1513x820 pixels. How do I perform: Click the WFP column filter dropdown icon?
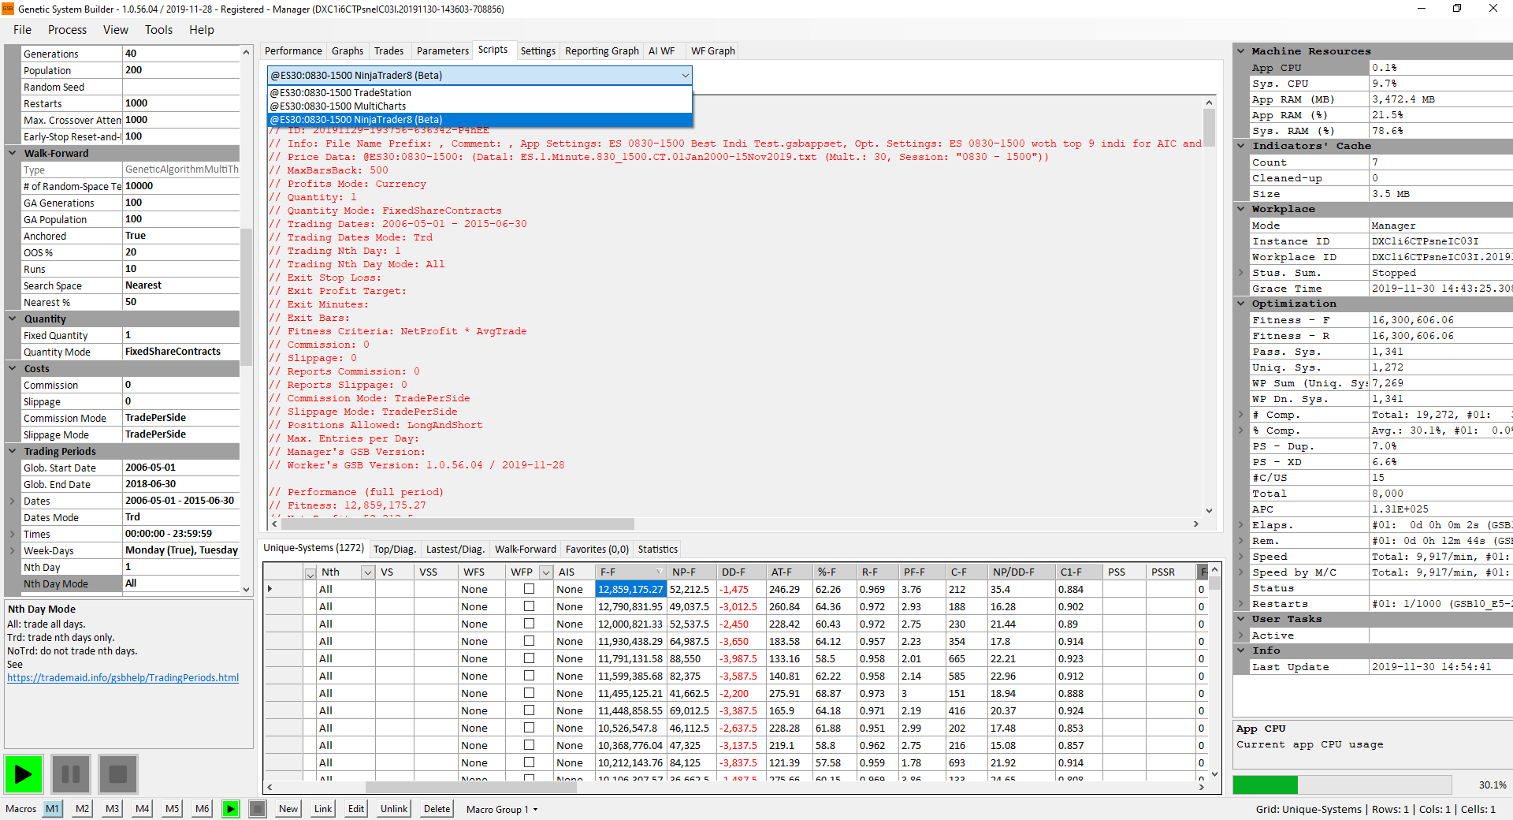(x=545, y=572)
